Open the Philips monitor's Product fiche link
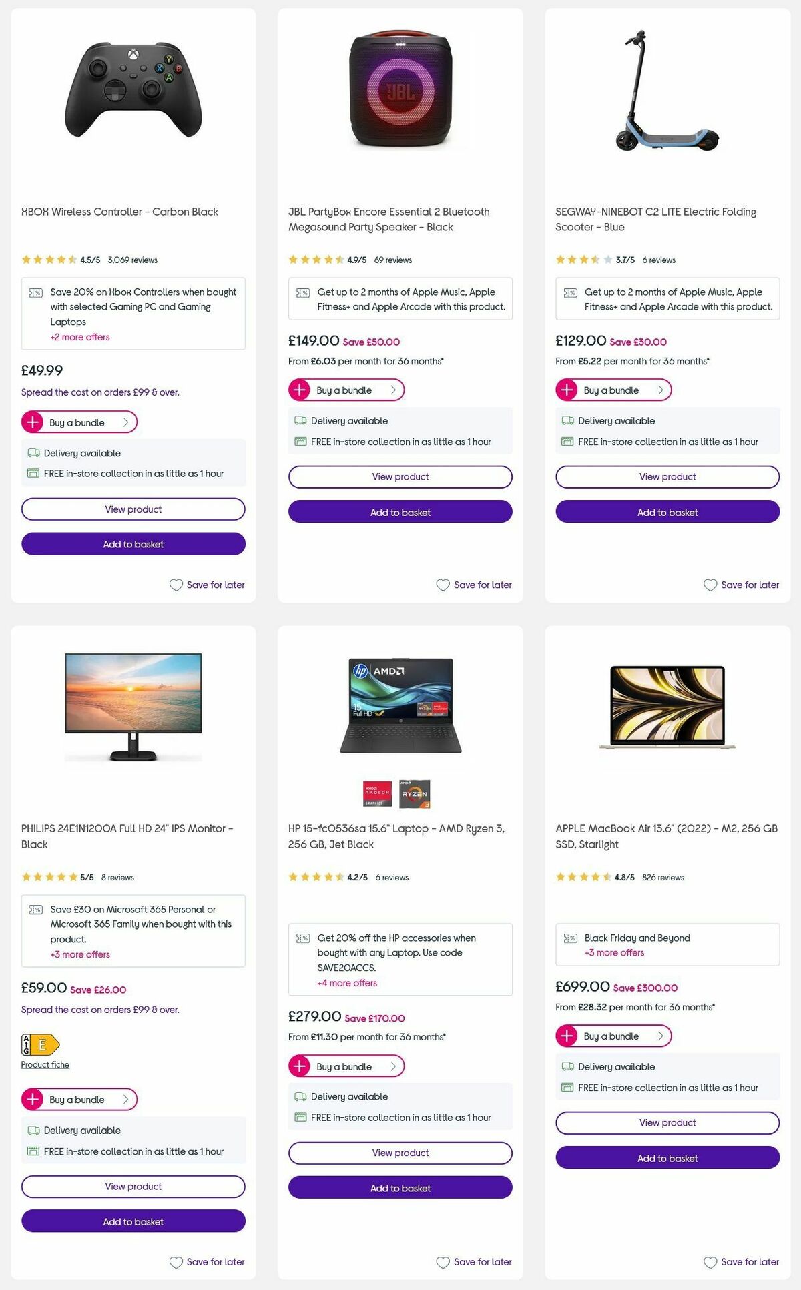Viewport: 801px width, 1290px height. click(x=45, y=1064)
